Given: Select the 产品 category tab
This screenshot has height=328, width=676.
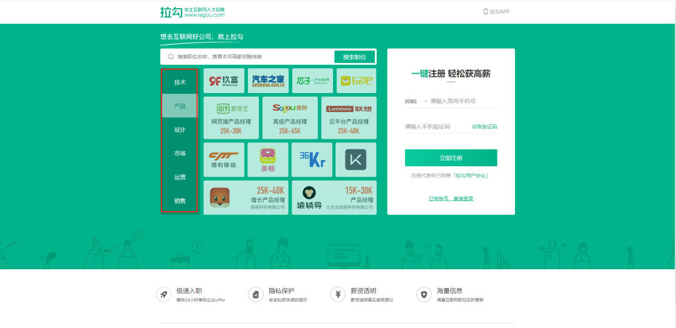Looking at the screenshot, I should point(180,106).
